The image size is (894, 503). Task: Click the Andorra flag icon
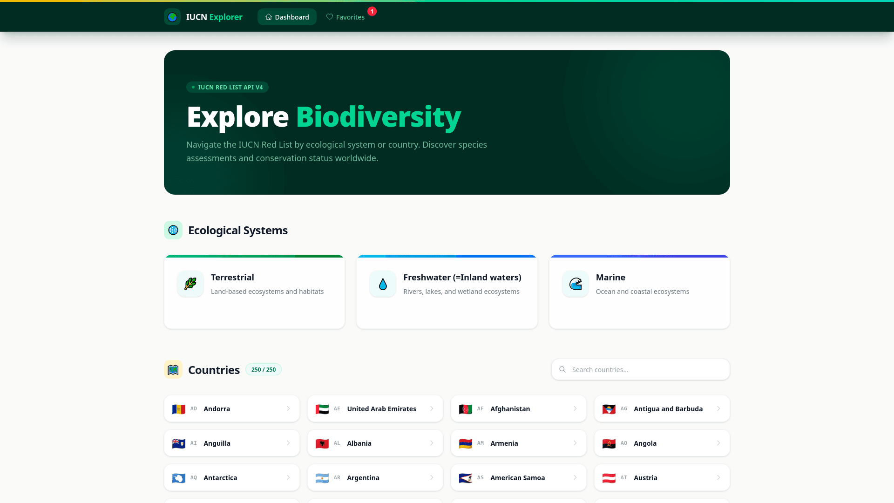pyautogui.click(x=179, y=409)
